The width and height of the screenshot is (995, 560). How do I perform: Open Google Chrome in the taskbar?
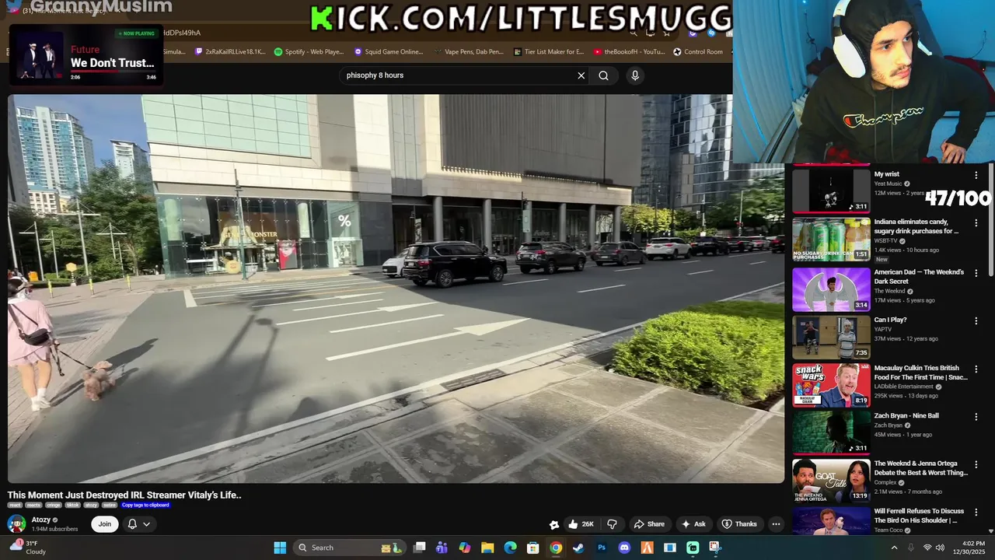556,548
